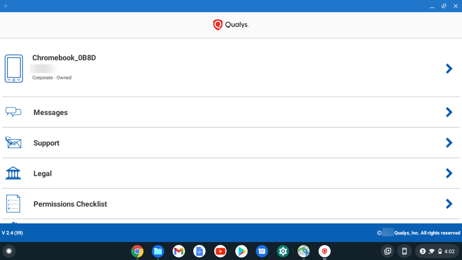The height and width of the screenshot is (260, 462).
Task: Open Google Docs from the shelf
Action: (x=200, y=251)
